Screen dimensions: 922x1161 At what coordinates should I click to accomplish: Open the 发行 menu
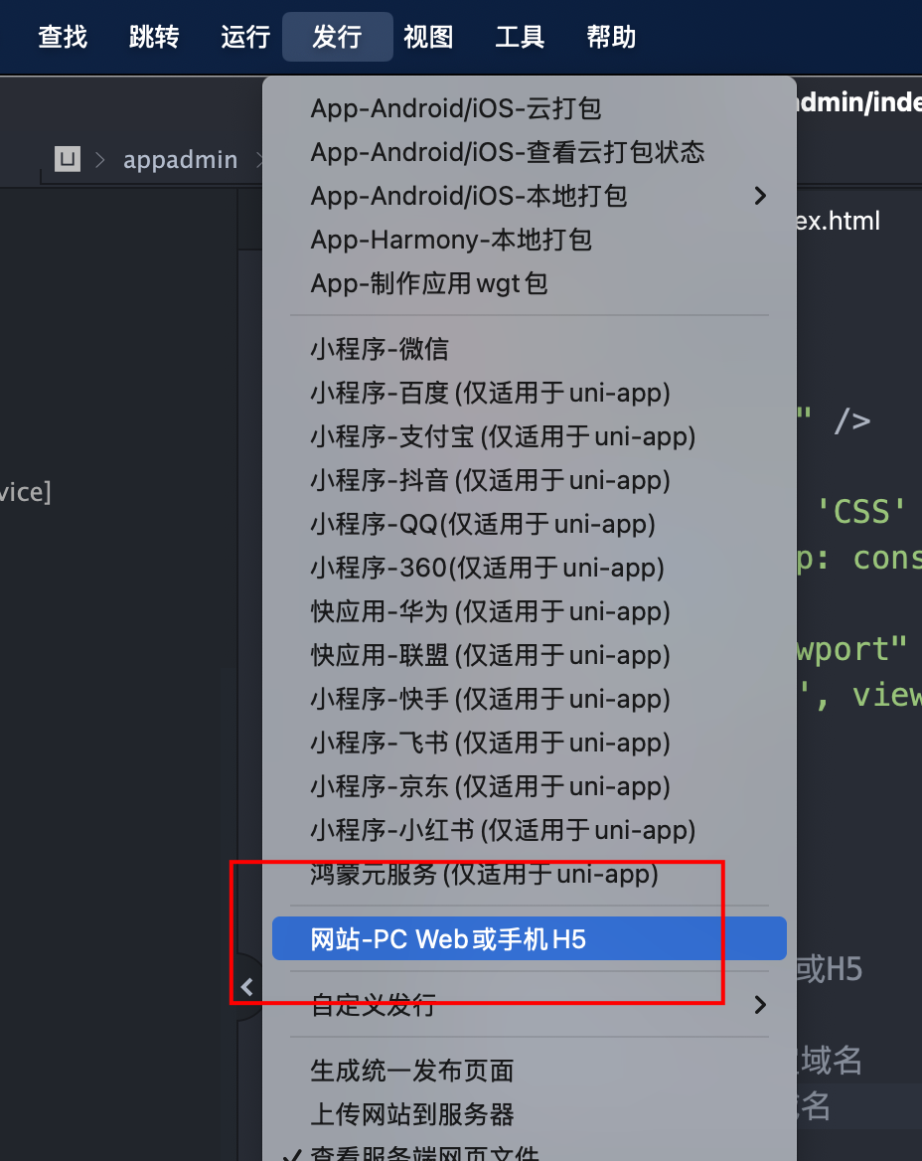click(x=337, y=36)
